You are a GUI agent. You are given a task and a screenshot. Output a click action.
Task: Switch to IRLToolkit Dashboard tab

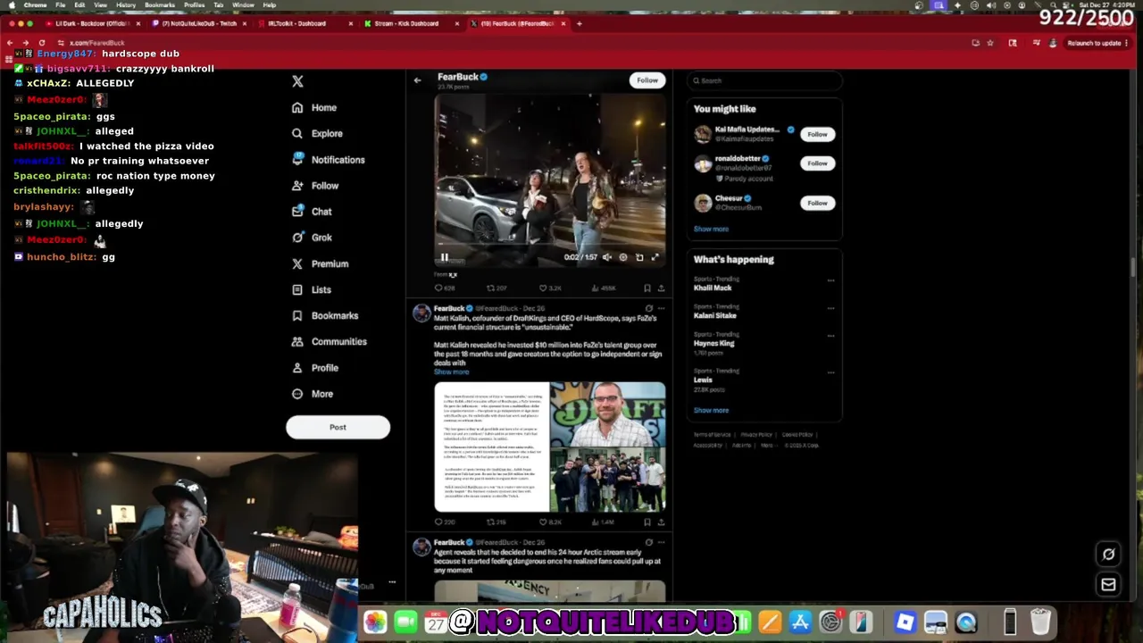(306, 23)
